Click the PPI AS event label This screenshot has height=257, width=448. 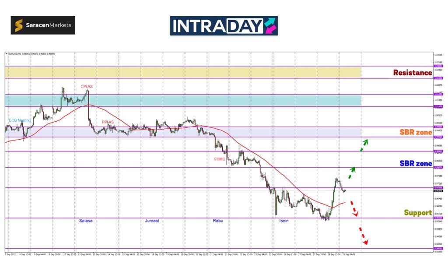tap(108, 122)
